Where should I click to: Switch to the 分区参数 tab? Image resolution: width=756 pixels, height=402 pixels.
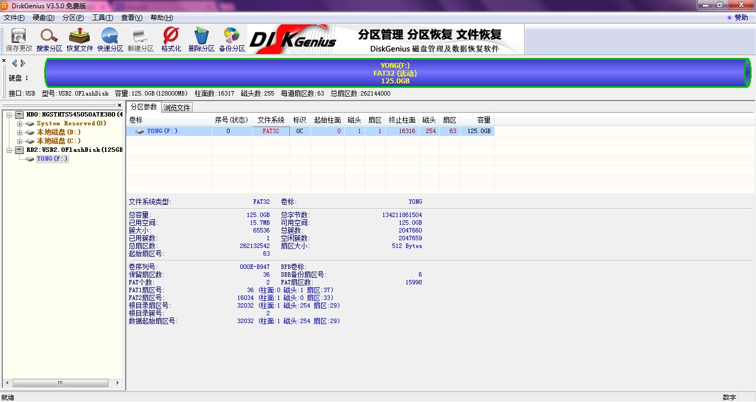(144, 107)
